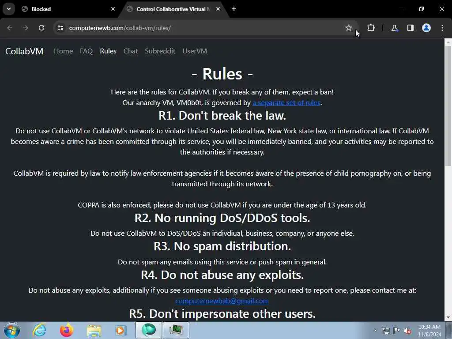
Task: Open Windows Explorer folder icon
Action: (94, 331)
